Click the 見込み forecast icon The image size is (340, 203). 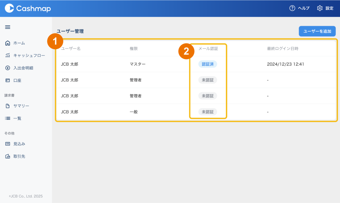point(8,144)
